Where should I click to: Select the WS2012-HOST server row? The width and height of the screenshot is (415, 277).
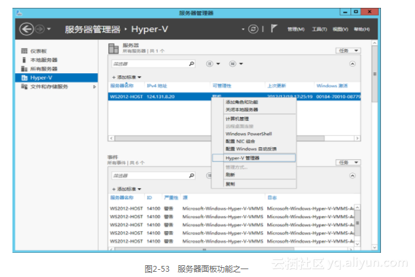tap(234, 97)
